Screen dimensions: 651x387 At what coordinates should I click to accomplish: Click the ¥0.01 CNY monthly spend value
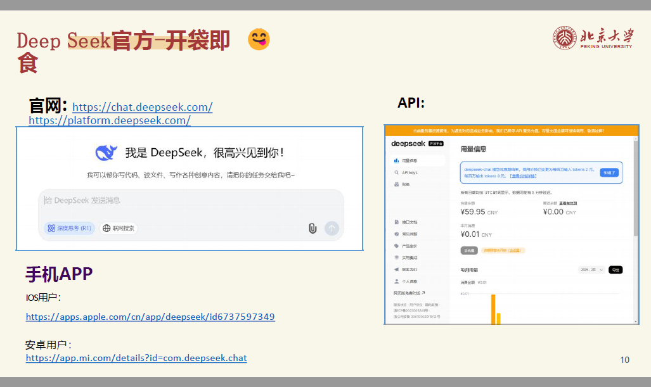[476, 234]
